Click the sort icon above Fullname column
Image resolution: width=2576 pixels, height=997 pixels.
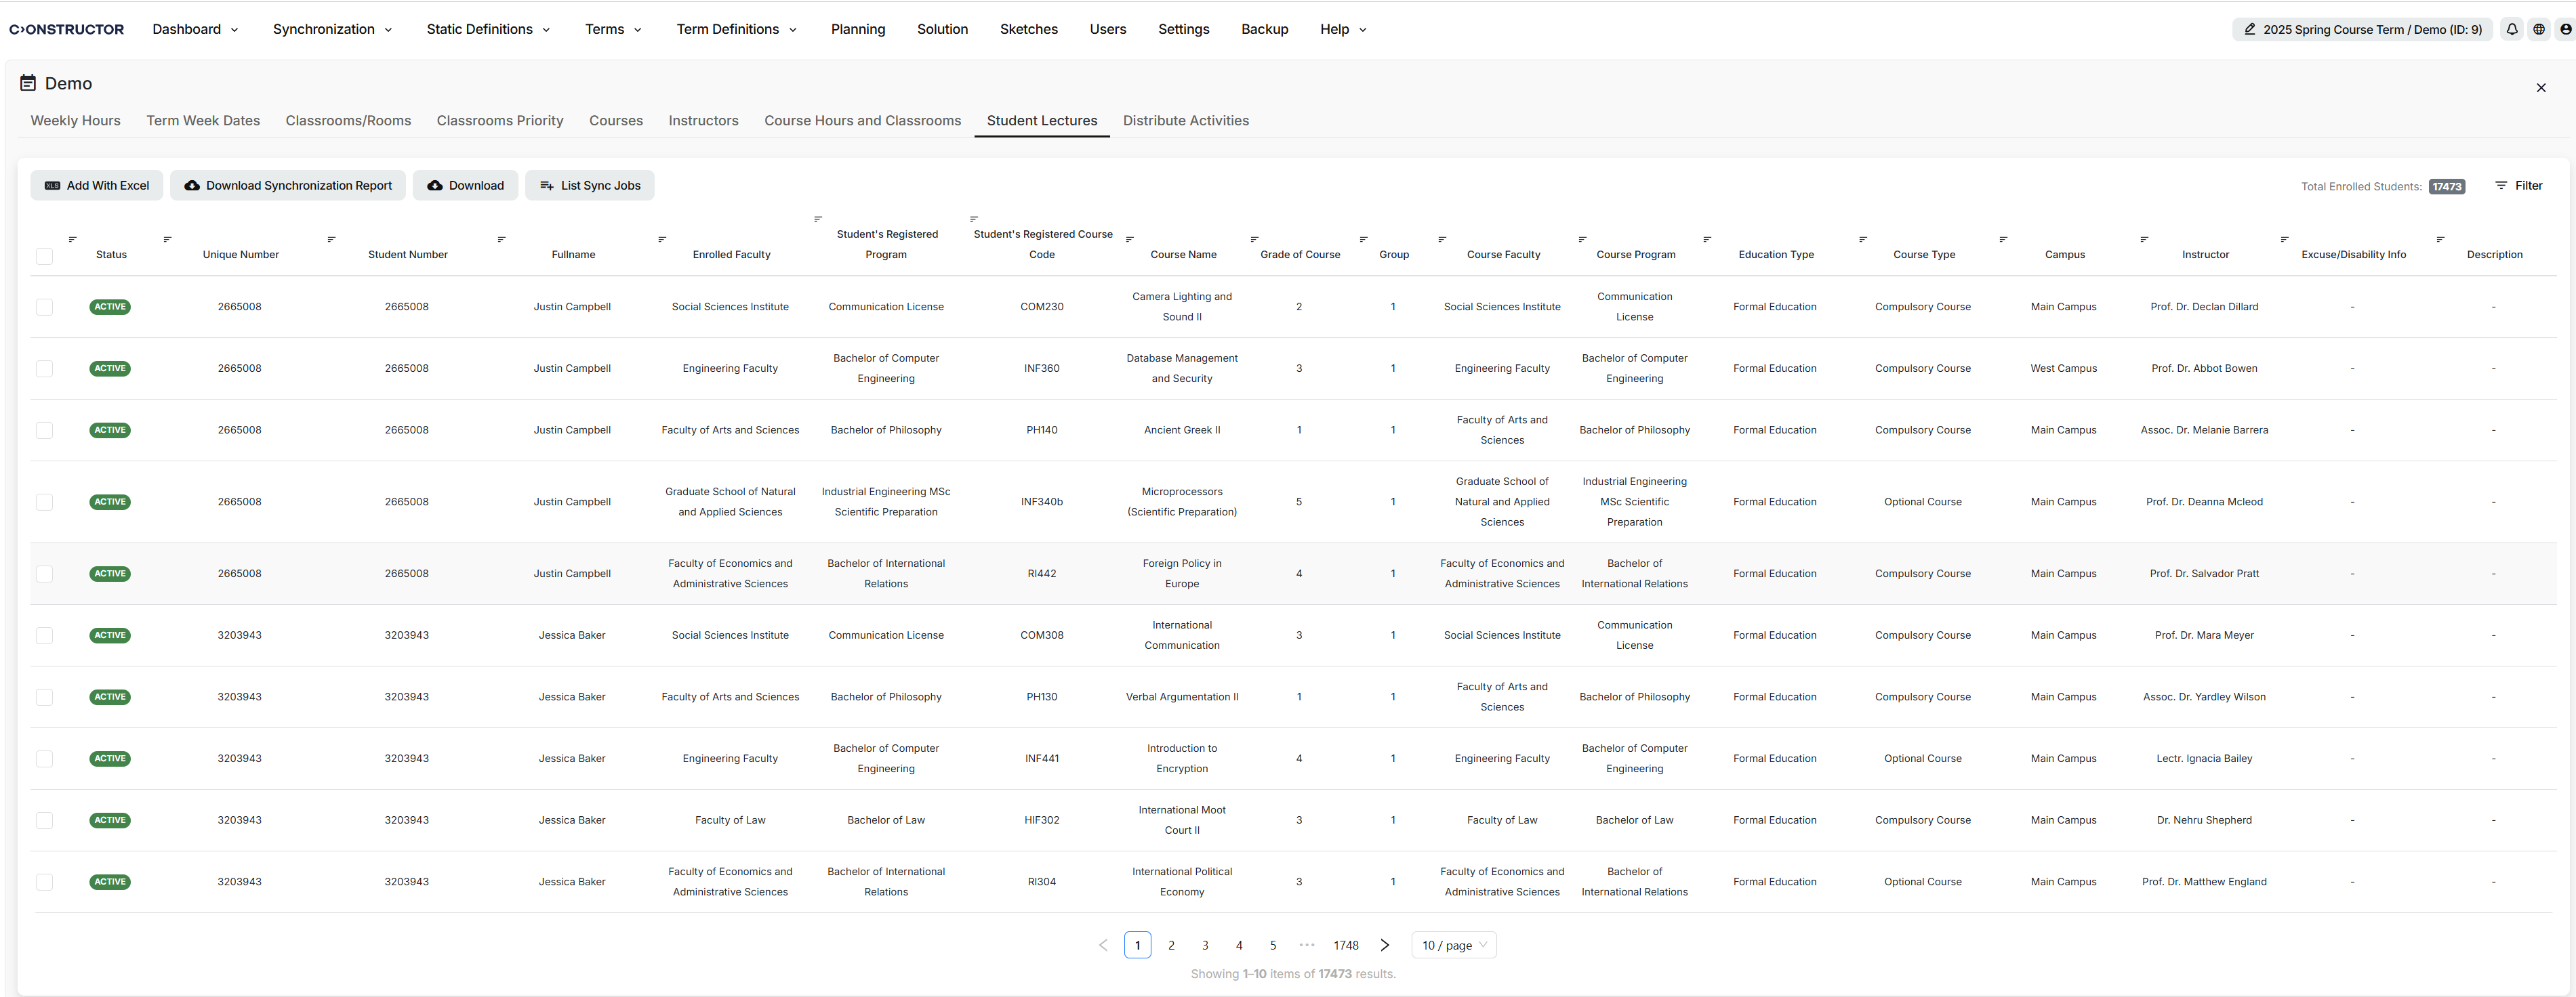[502, 240]
